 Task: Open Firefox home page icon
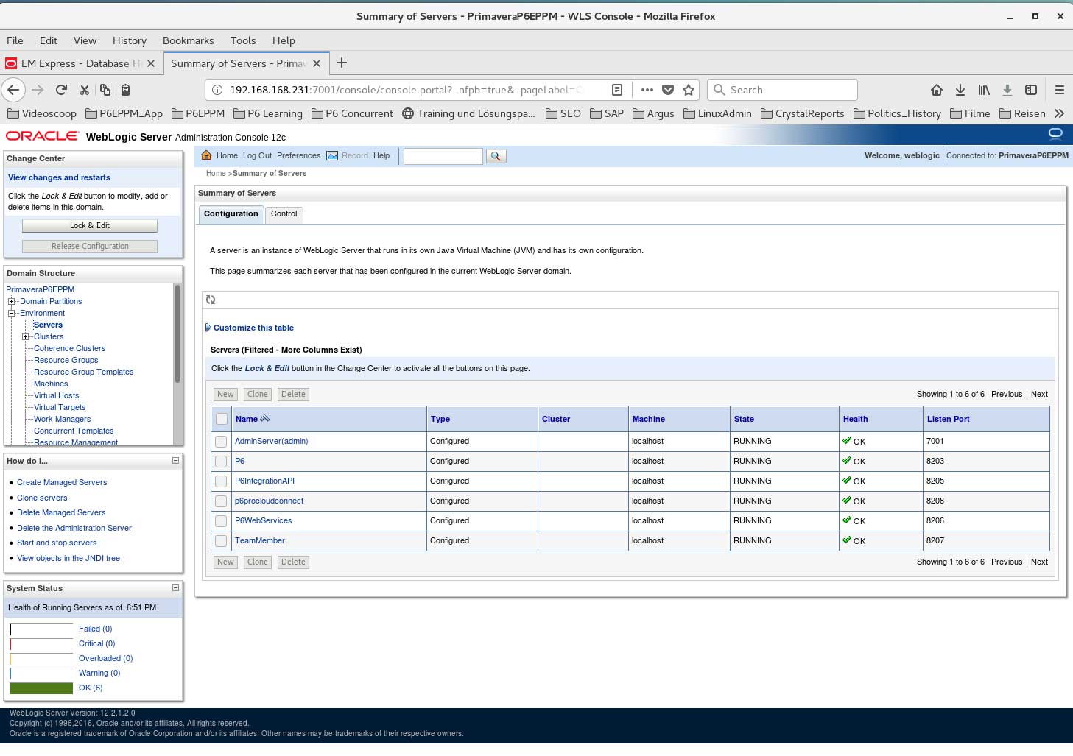(x=936, y=90)
